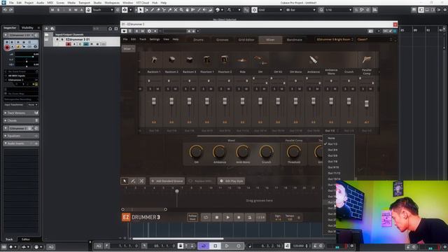
Task: Click the EZdrummer song track playhead marker
Action: coord(177,191)
